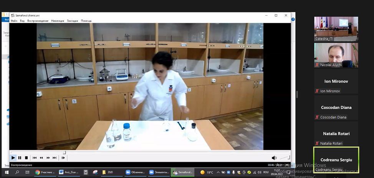Switch to Chrome Участник taskbar window

pos(45,172)
